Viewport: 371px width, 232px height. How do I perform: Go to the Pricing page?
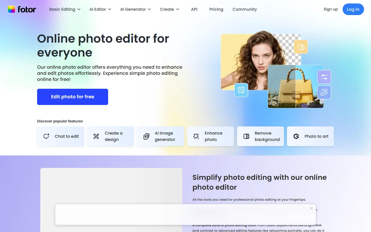tap(216, 9)
